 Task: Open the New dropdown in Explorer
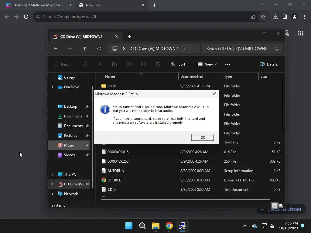[63, 64]
